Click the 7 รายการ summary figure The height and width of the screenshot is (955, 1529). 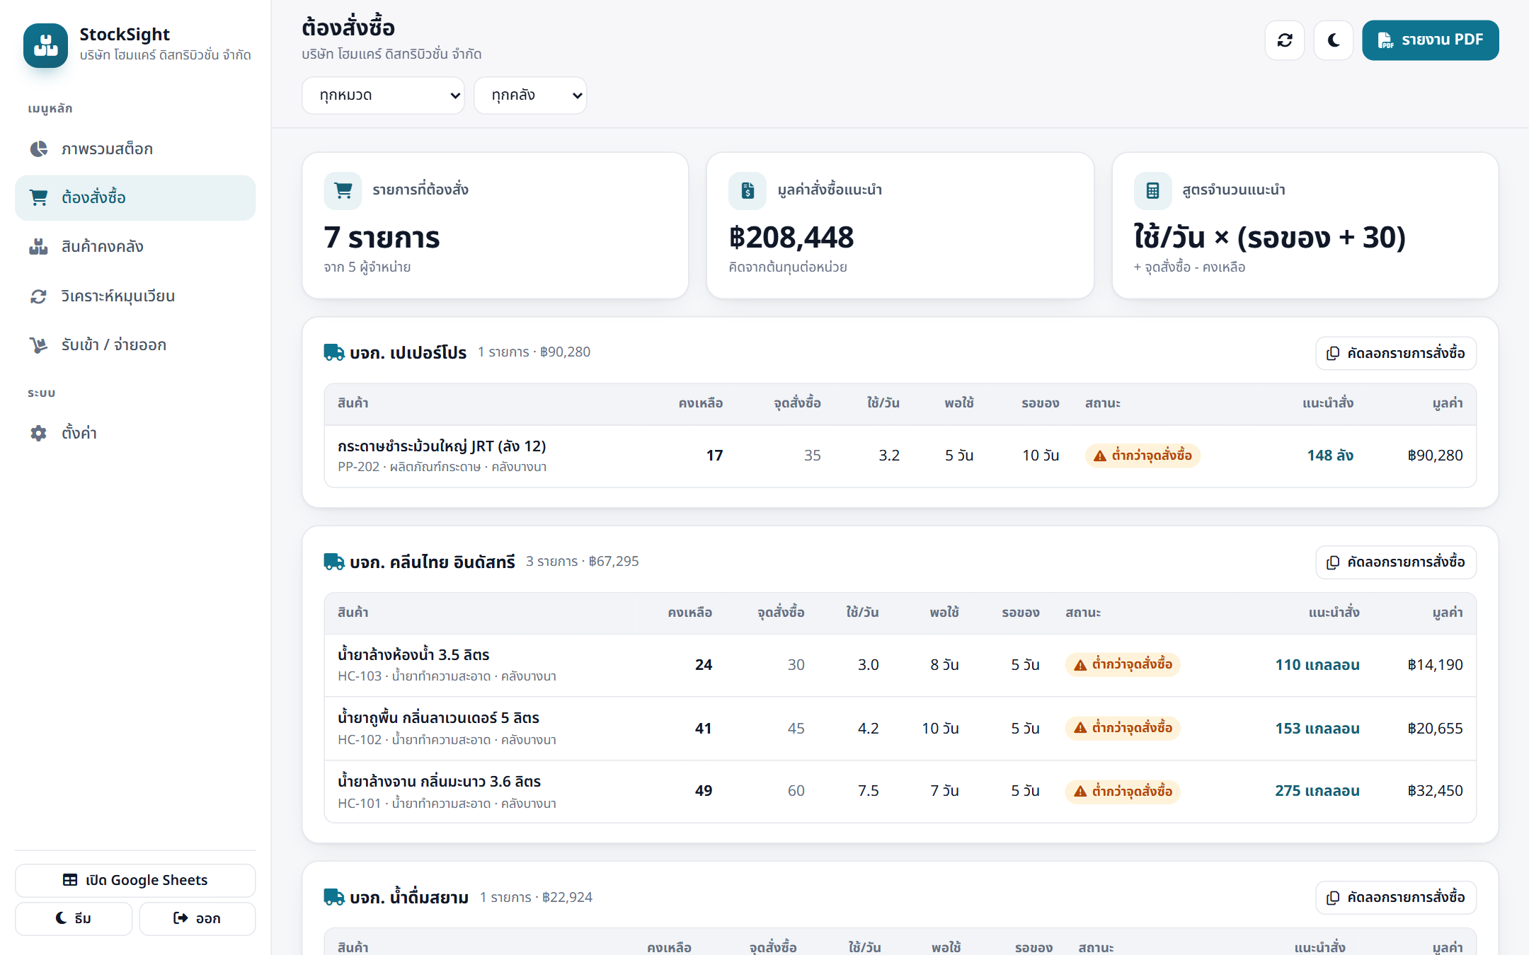382,237
